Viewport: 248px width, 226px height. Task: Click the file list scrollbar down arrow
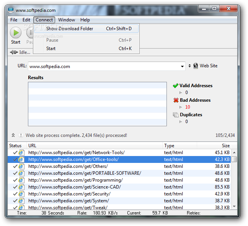coord(234,206)
